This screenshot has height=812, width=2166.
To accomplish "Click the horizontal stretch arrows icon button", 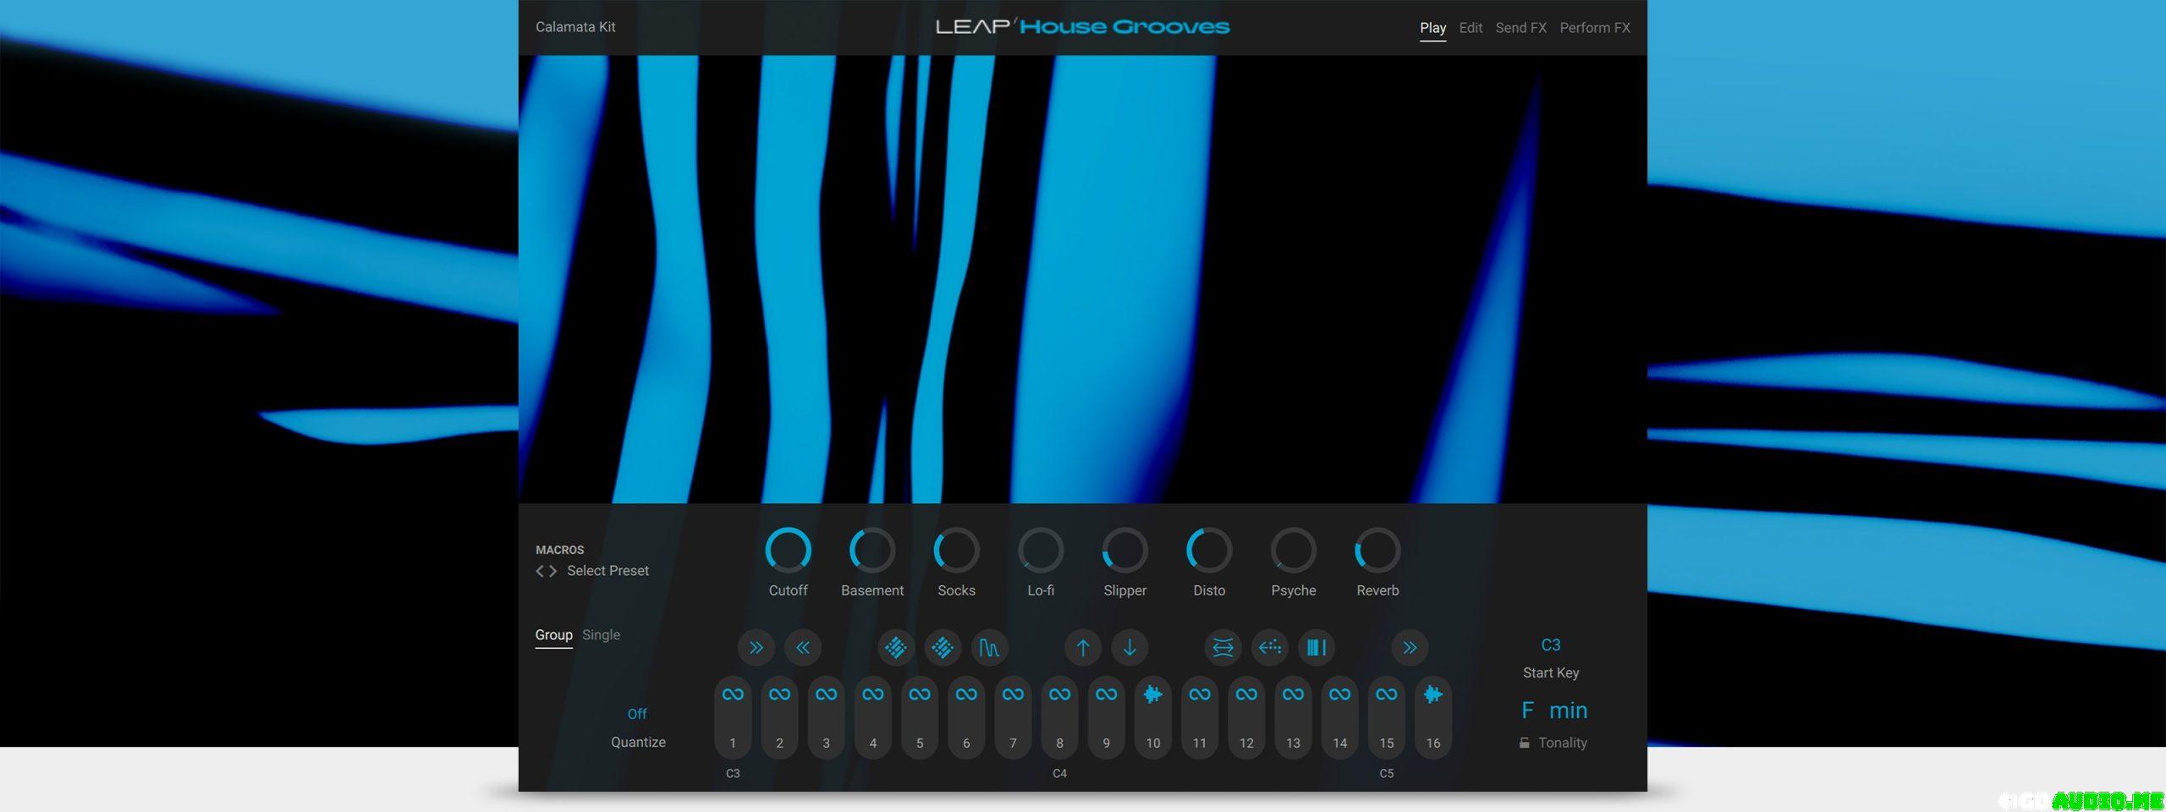I will (1223, 648).
